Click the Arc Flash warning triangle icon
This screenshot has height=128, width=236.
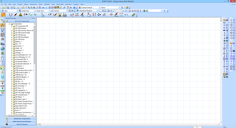coord(21,14)
